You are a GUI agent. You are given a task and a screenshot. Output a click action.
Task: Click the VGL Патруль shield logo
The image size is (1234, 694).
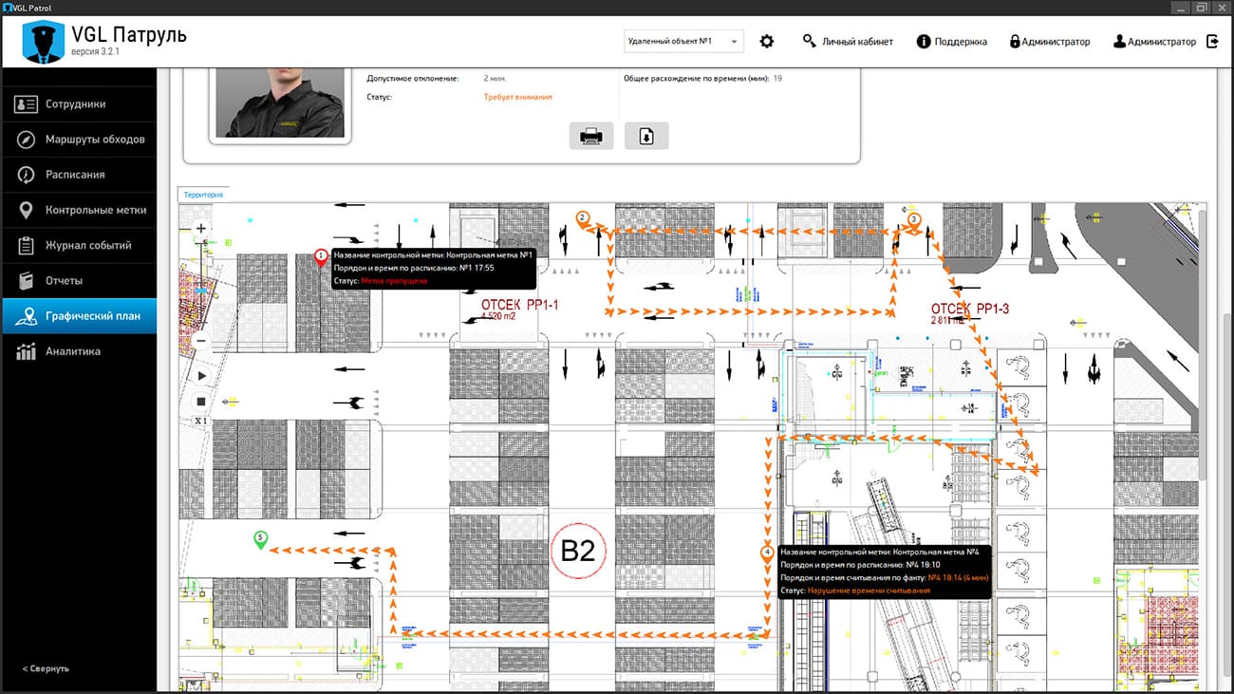(x=43, y=42)
